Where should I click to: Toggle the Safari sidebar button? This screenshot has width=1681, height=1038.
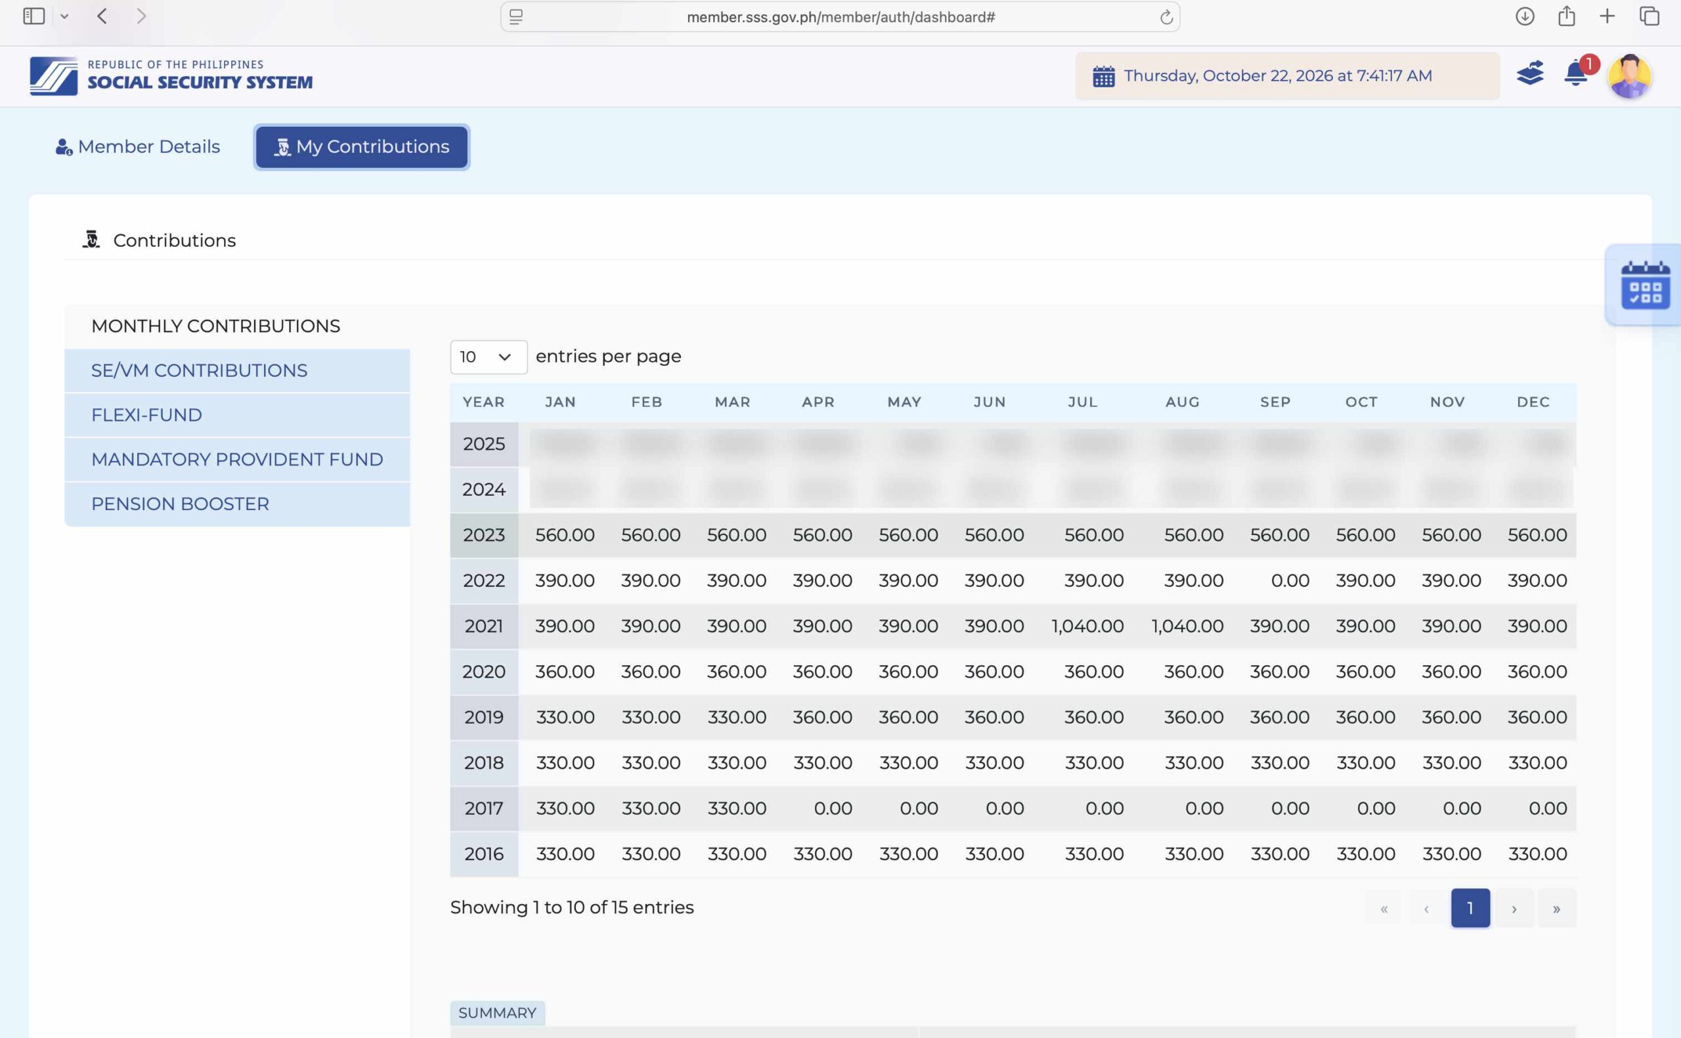tap(33, 16)
